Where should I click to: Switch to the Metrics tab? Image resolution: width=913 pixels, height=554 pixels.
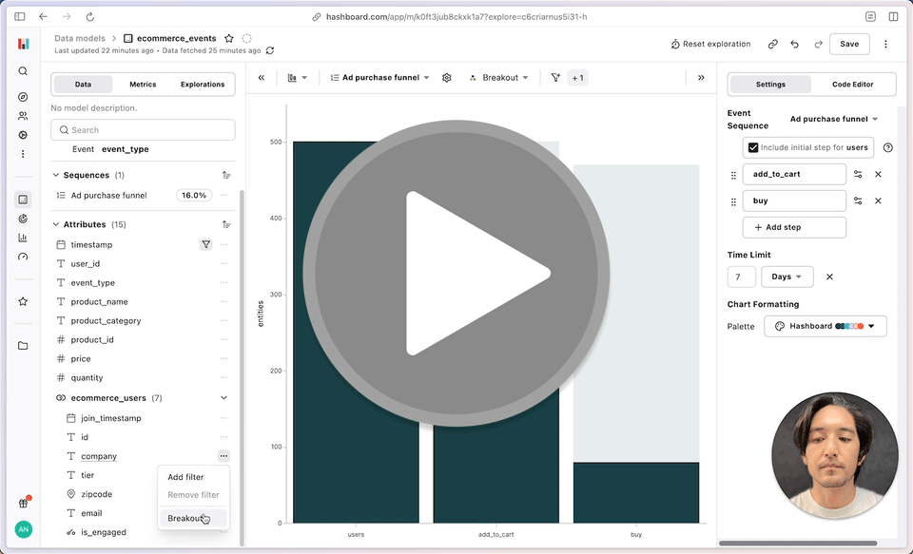[x=143, y=85]
